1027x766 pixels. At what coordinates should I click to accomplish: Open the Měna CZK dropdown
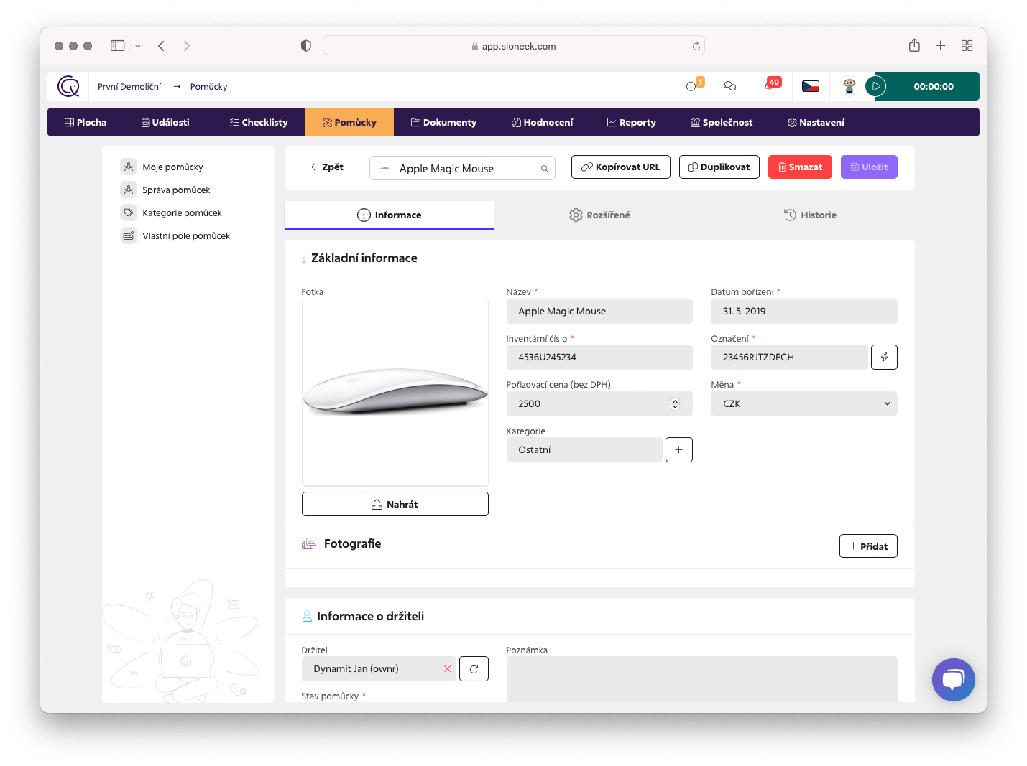[804, 403]
